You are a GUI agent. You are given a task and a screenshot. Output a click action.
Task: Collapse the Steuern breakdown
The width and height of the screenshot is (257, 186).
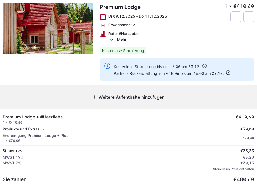coord(20,151)
